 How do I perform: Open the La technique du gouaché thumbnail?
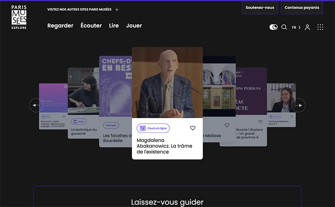click(83, 91)
